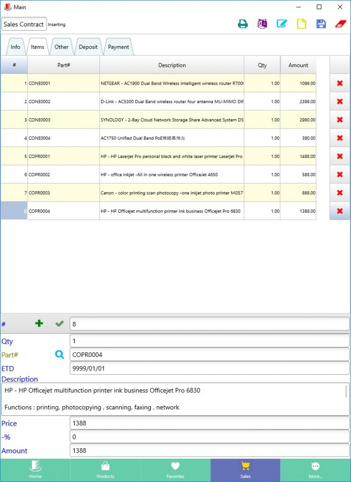This screenshot has width=351, height=482.
Task: Switch to the Other tab
Action: click(x=62, y=47)
